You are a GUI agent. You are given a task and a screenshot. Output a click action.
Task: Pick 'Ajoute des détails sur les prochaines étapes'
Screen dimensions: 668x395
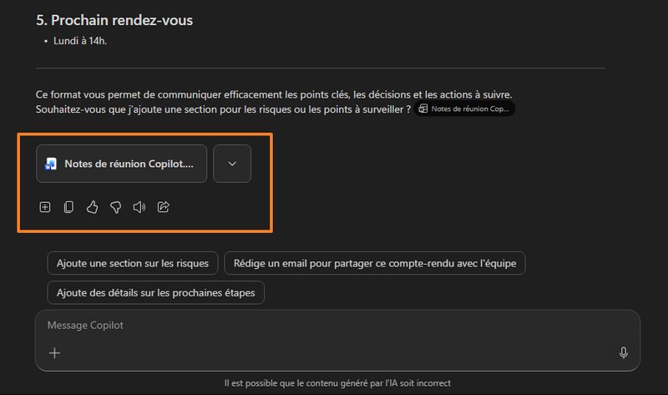[x=156, y=293]
